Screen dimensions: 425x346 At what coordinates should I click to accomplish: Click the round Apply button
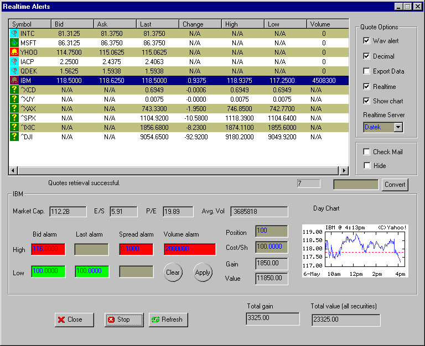tap(203, 272)
